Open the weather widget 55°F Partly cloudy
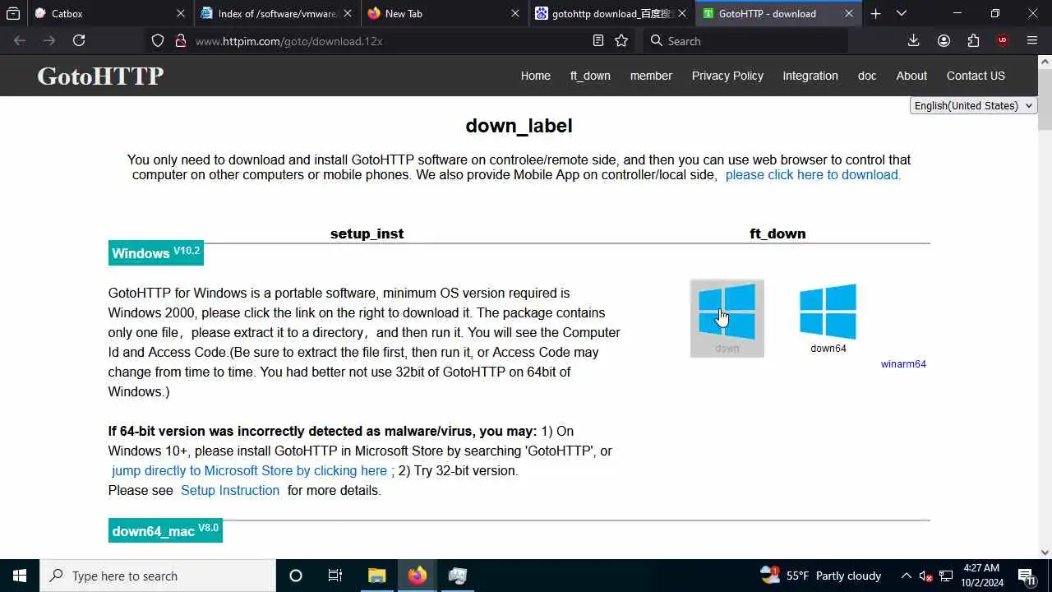Screen dimensions: 1052x592 (x=820, y=576)
